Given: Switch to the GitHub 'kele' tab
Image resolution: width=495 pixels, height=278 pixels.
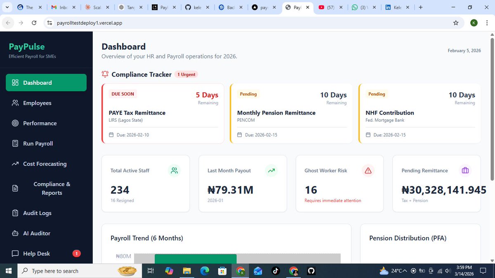Looking at the screenshot, I should pos(198,7).
